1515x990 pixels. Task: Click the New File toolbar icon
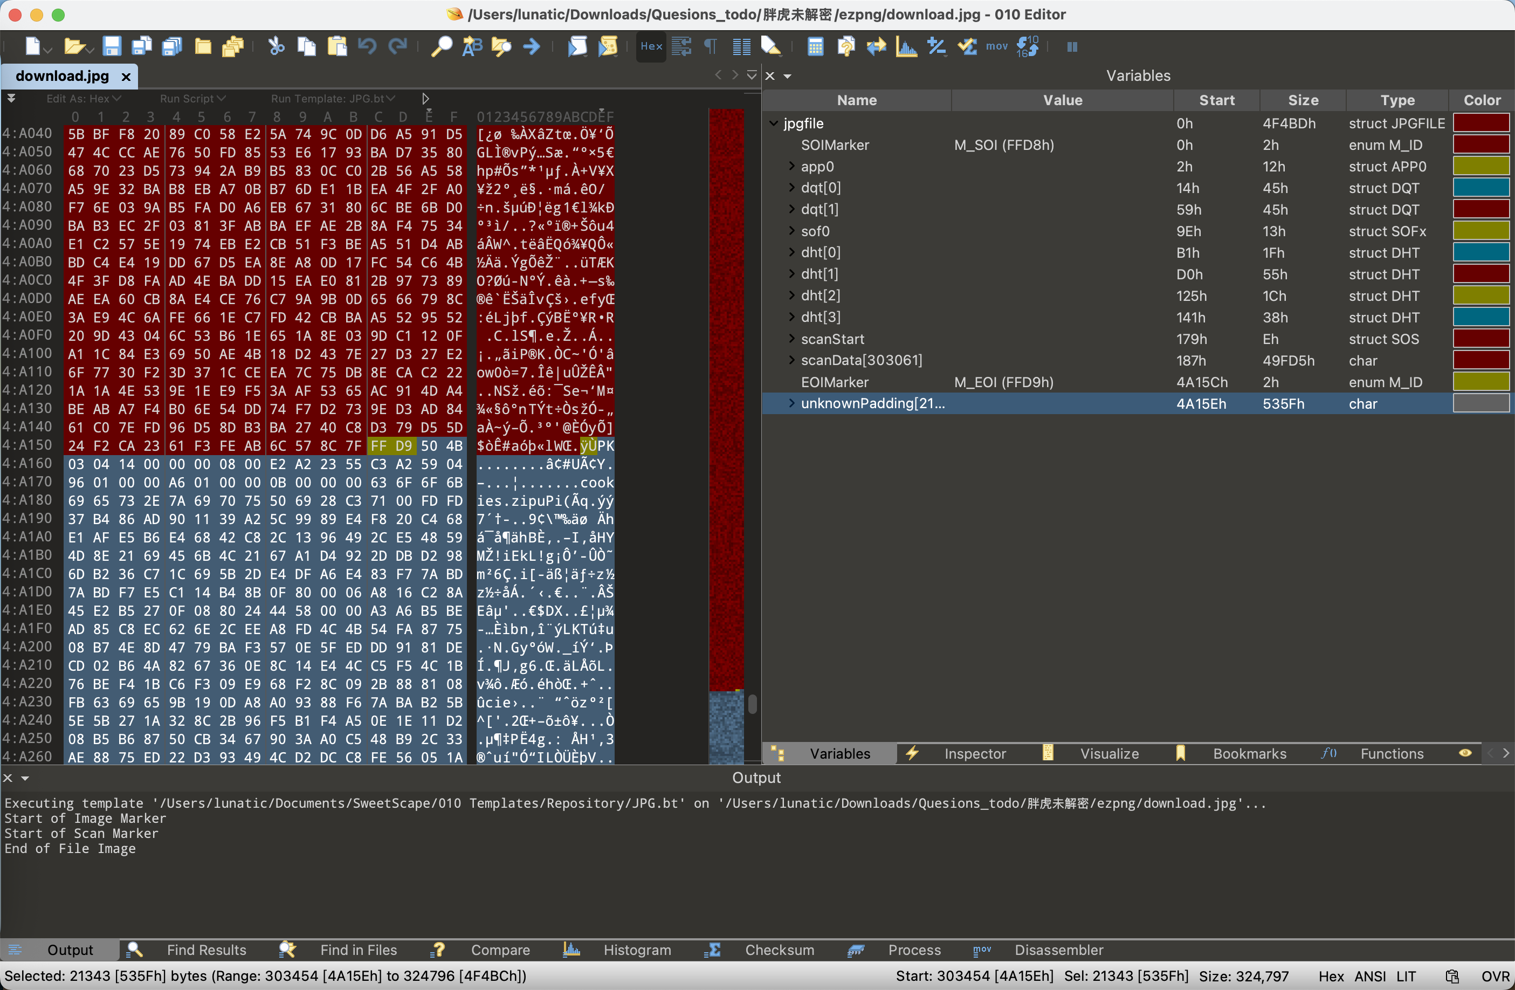click(x=32, y=46)
